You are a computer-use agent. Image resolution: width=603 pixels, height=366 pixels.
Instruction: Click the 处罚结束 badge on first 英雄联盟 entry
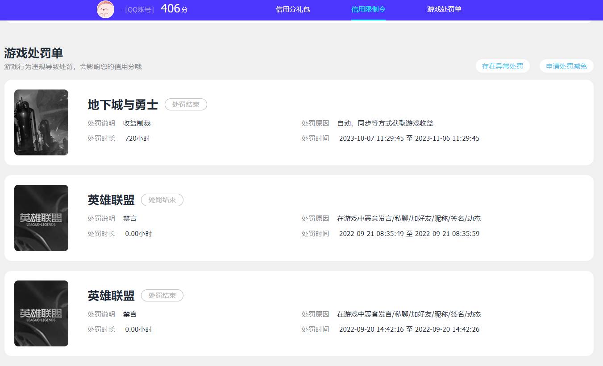162,200
